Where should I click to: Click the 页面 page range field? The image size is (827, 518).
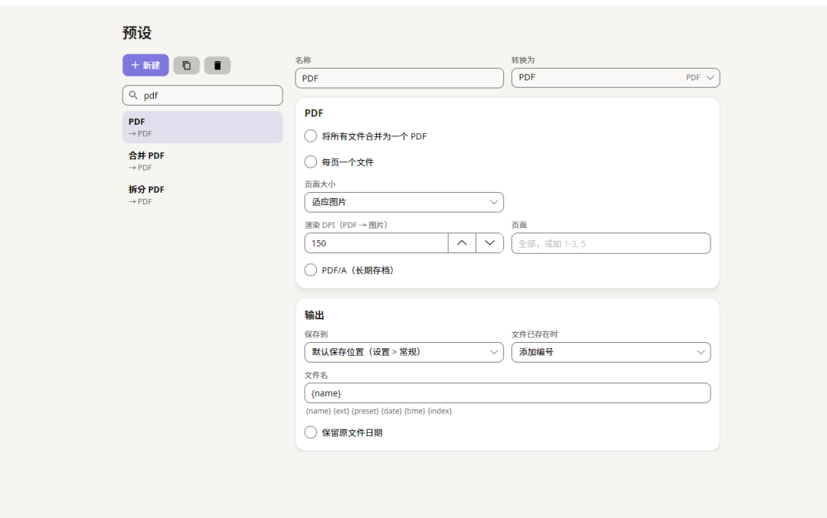(x=611, y=243)
